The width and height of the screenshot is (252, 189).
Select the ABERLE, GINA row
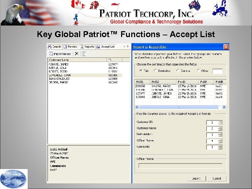[x=85, y=68]
